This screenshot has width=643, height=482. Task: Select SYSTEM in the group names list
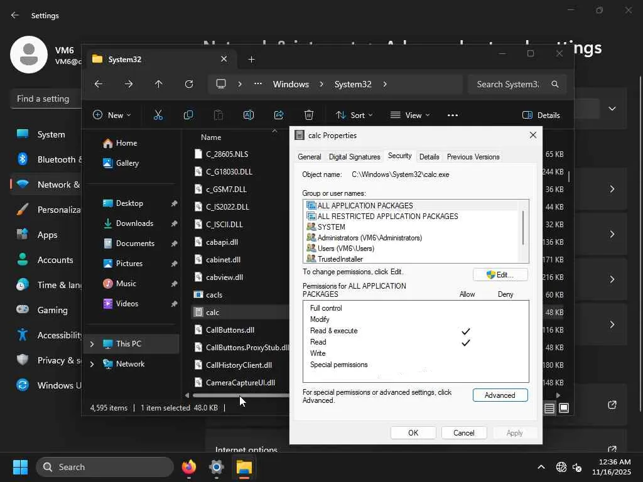331,227
